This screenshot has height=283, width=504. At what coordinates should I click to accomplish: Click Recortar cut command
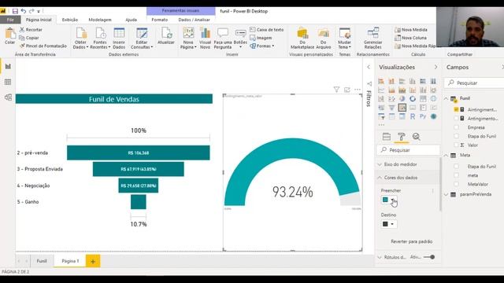[31, 30]
